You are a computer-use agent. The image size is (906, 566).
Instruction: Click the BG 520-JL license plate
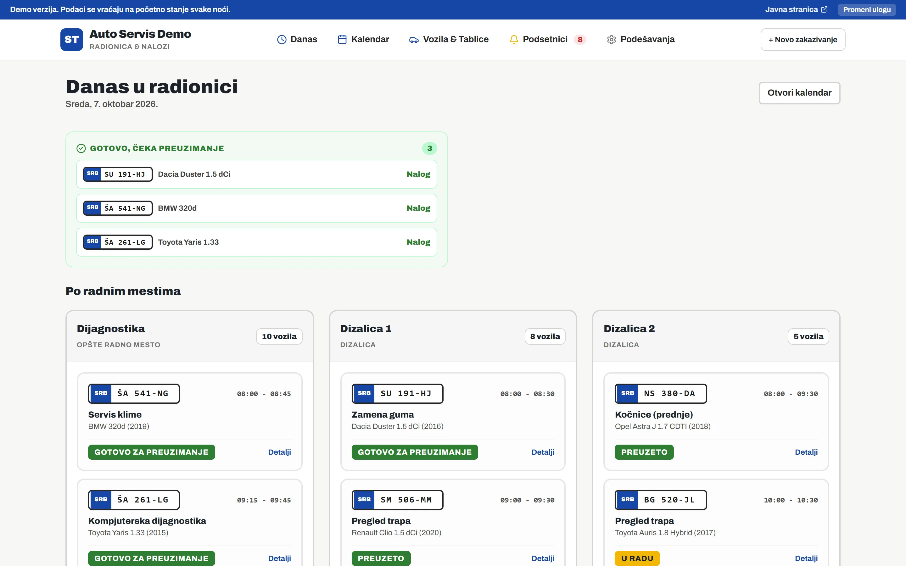pos(661,500)
